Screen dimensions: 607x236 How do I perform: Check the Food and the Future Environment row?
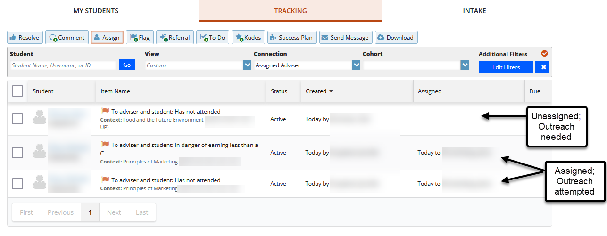point(17,119)
